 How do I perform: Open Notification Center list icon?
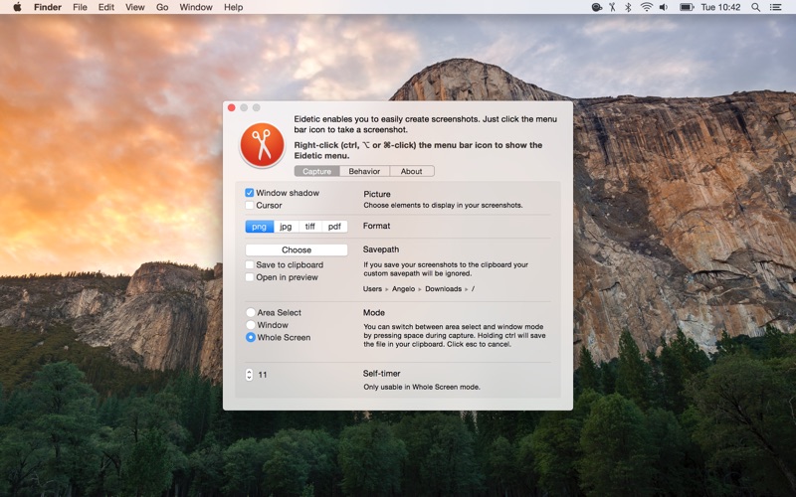click(x=775, y=7)
